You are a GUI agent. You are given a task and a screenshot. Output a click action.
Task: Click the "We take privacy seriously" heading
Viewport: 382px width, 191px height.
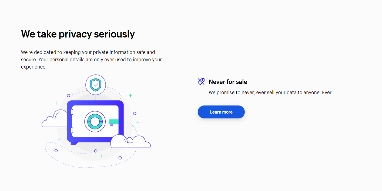pos(78,34)
